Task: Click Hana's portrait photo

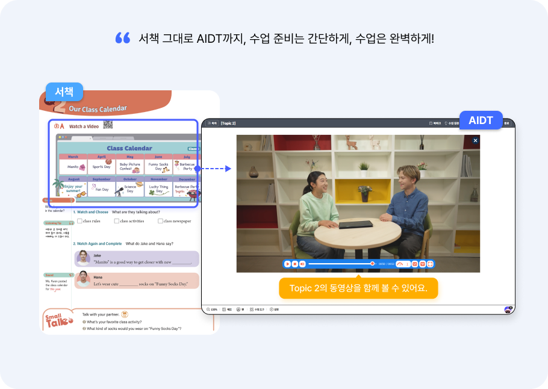Action: 83,279
